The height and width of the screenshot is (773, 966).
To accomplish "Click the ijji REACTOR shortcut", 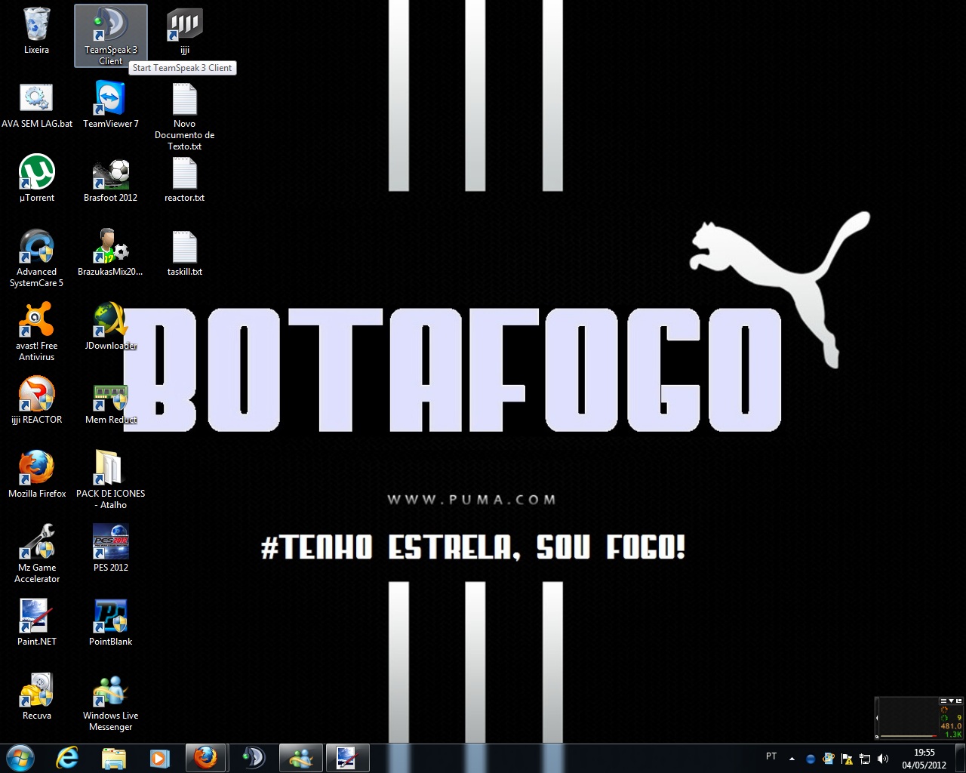I will pos(36,396).
